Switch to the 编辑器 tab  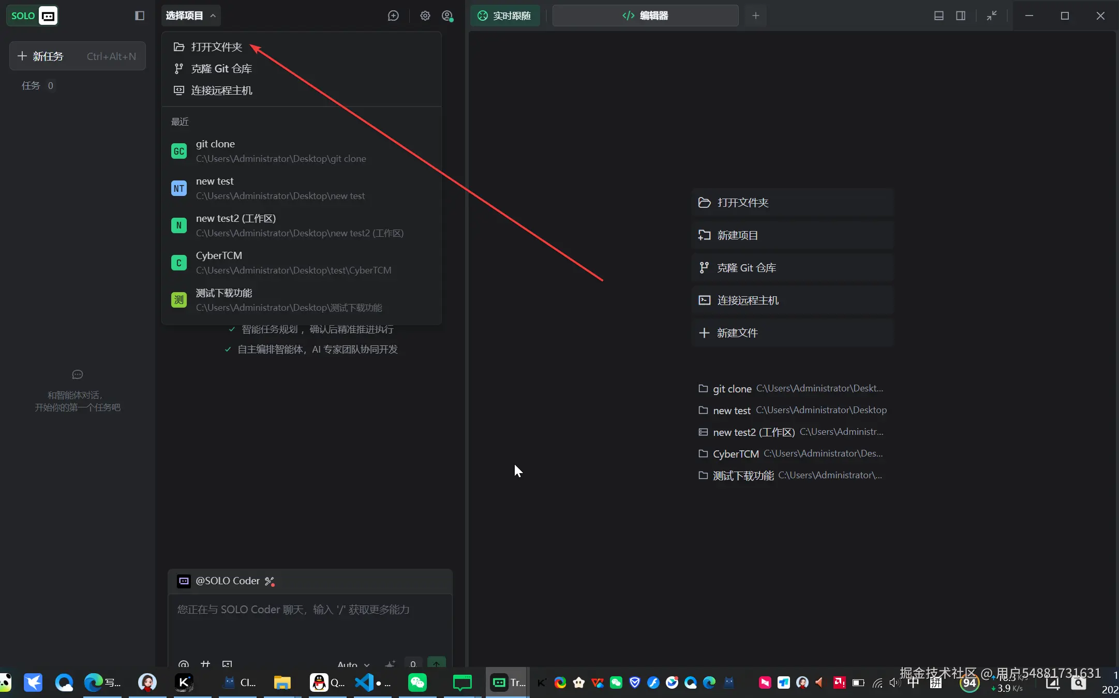[x=645, y=16]
